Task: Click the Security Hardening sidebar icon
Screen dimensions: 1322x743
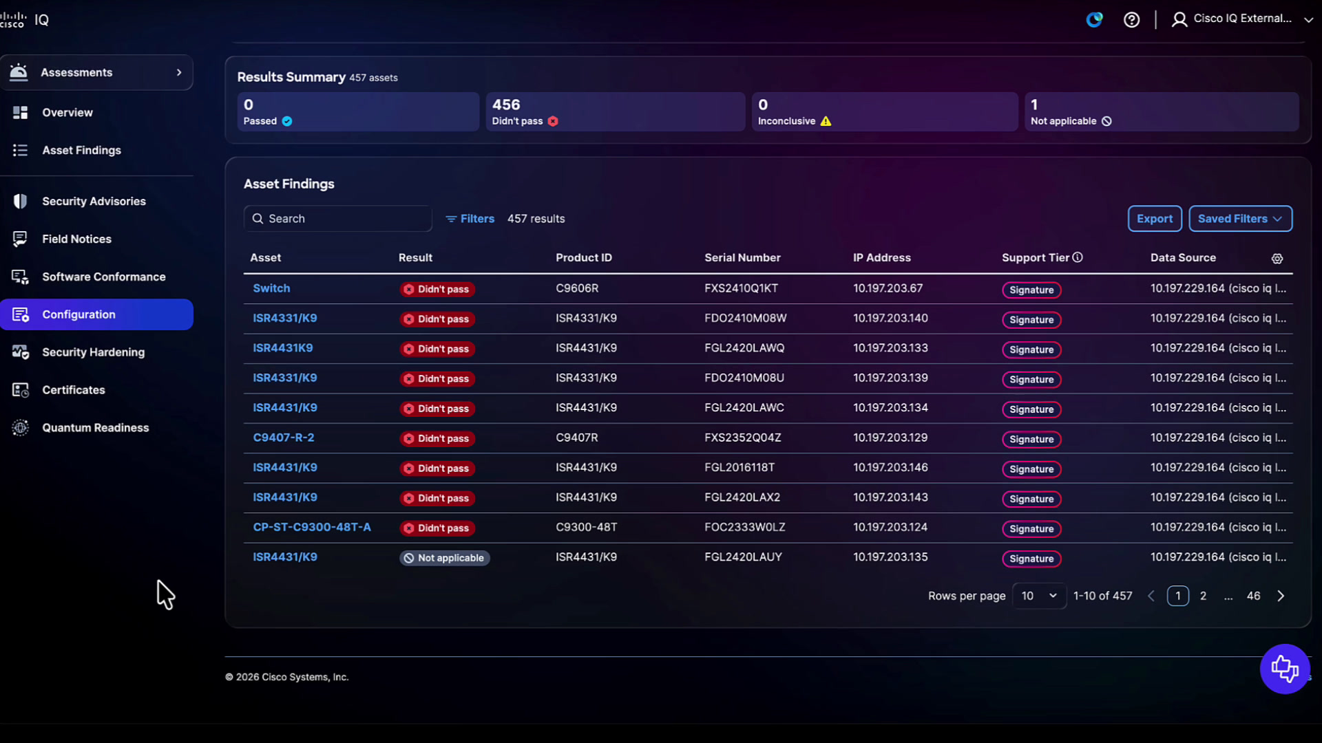Action: [20, 352]
